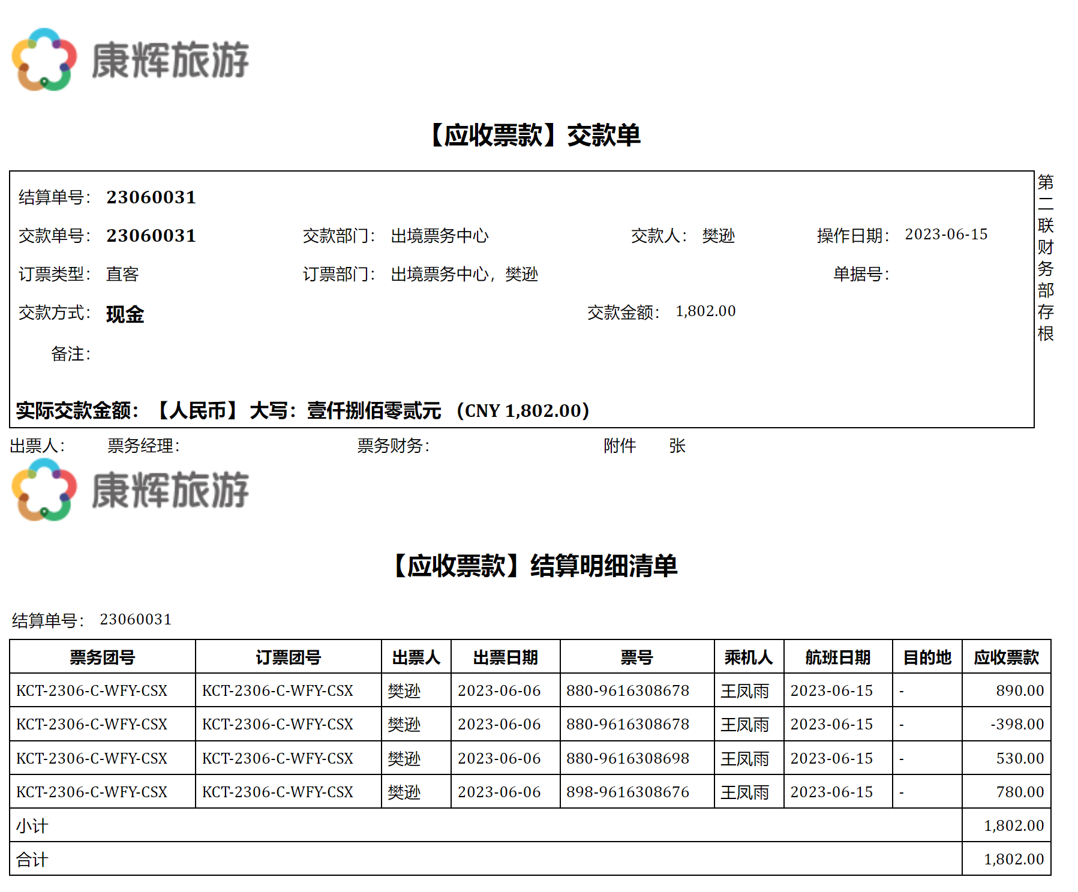Select ticket number 880-9616308698 cell
Image resolution: width=1078 pixels, height=892 pixels.
(627, 758)
